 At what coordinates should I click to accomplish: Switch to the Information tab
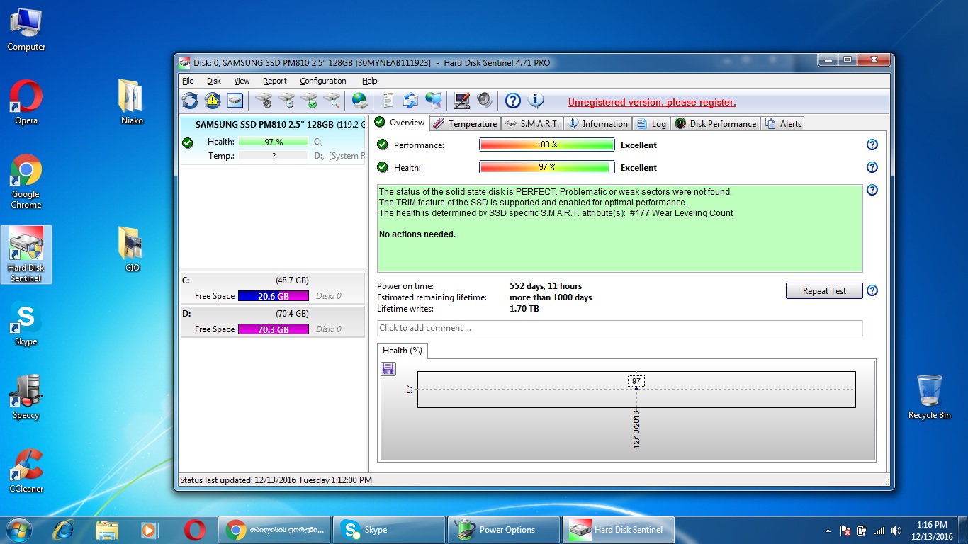pyautogui.click(x=597, y=124)
